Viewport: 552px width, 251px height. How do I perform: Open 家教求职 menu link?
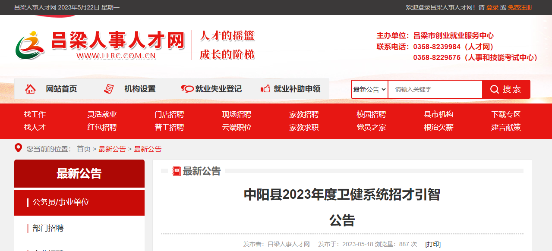304,127
